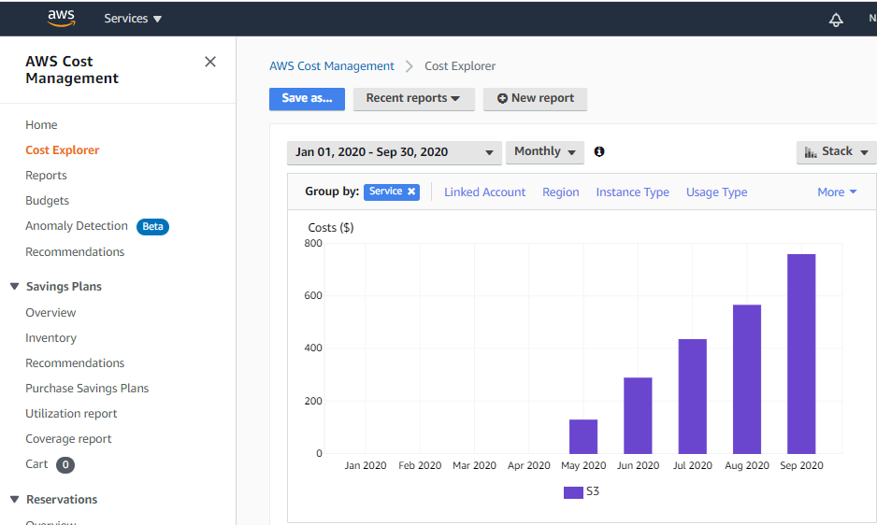Open Anomaly Detection
Viewport: 877px width, 525px height.
[x=77, y=226]
